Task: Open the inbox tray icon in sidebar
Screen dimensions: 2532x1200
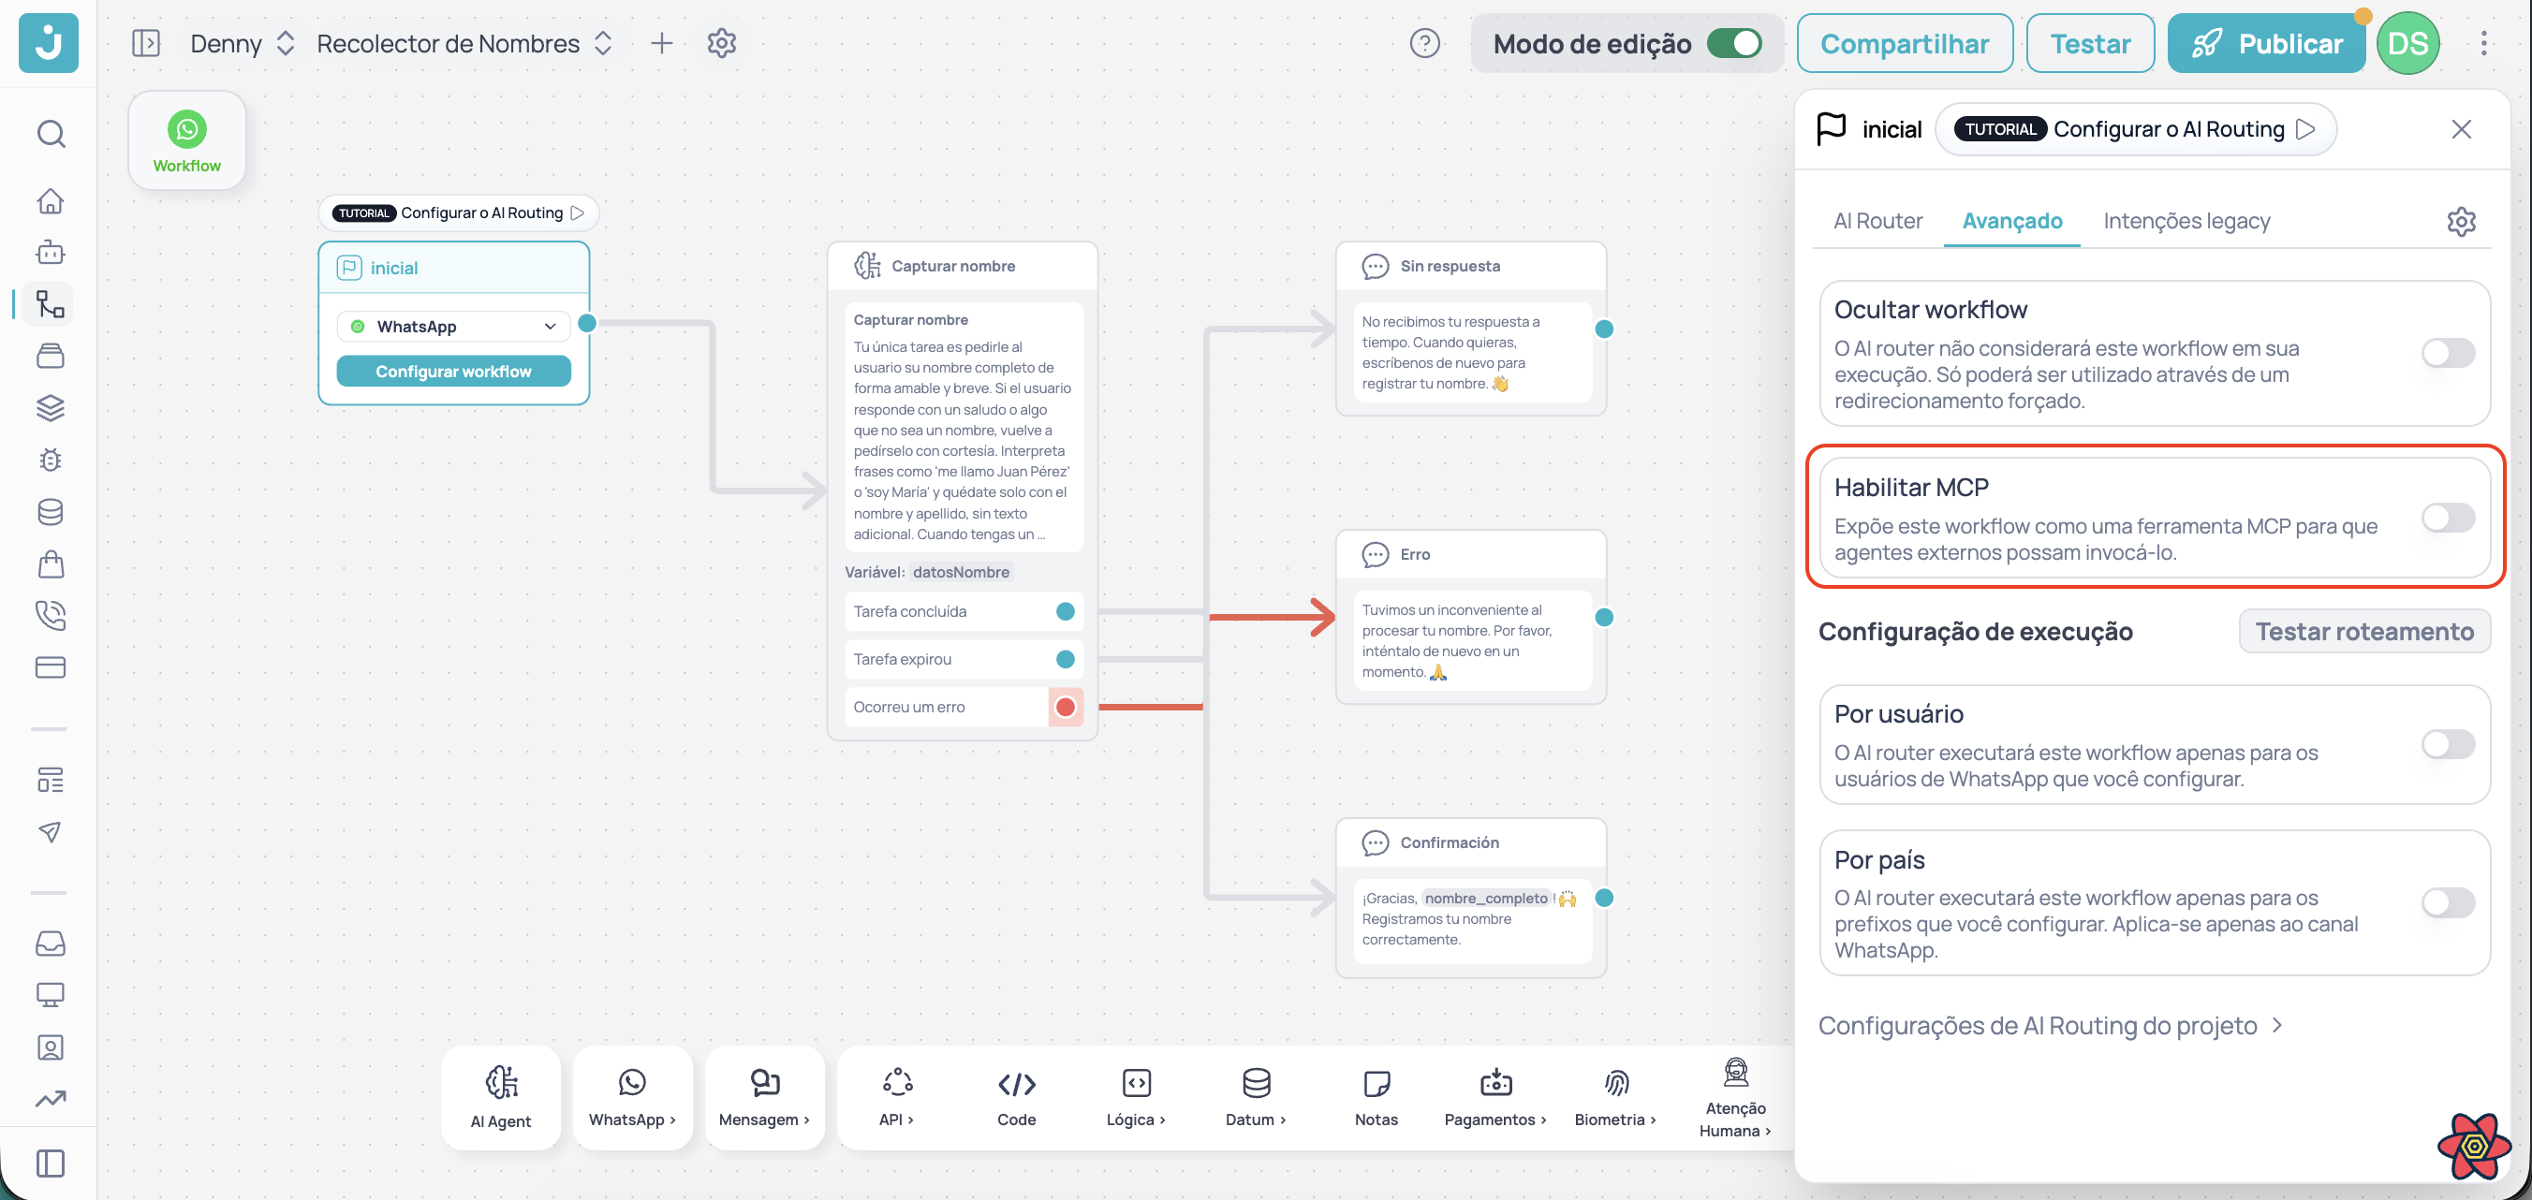Action: (x=51, y=943)
